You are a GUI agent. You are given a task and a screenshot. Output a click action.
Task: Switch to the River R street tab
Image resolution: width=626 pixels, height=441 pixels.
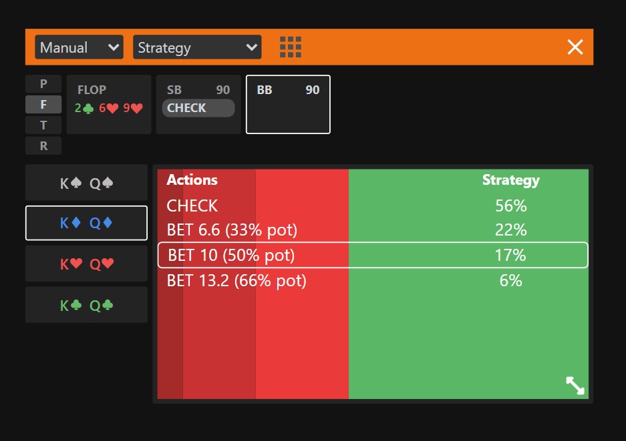(x=43, y=145)
